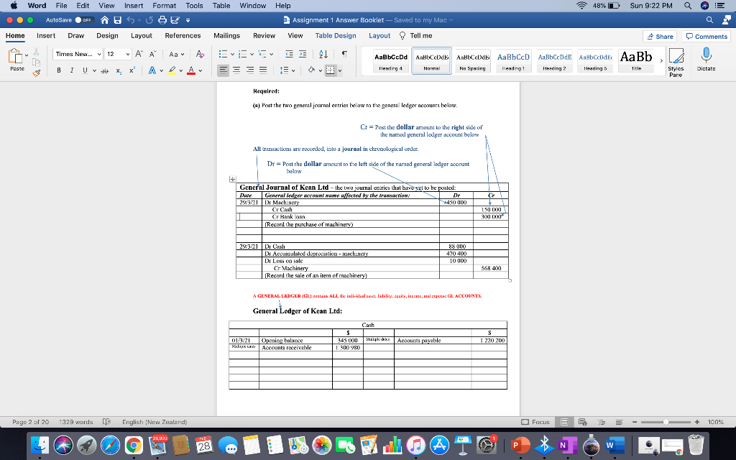The width and height of the screenshot is (736, 460).
Task: Open the font size dropdown
Action: point(117,55)
